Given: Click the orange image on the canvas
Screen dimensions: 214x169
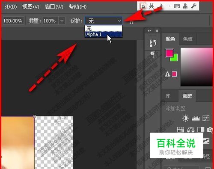Looking at the screenshot, I should tap(18, 142).
